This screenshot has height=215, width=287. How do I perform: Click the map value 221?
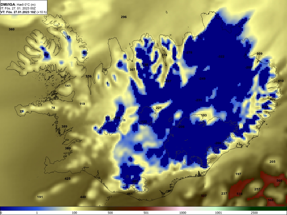(x=159, y=108)
